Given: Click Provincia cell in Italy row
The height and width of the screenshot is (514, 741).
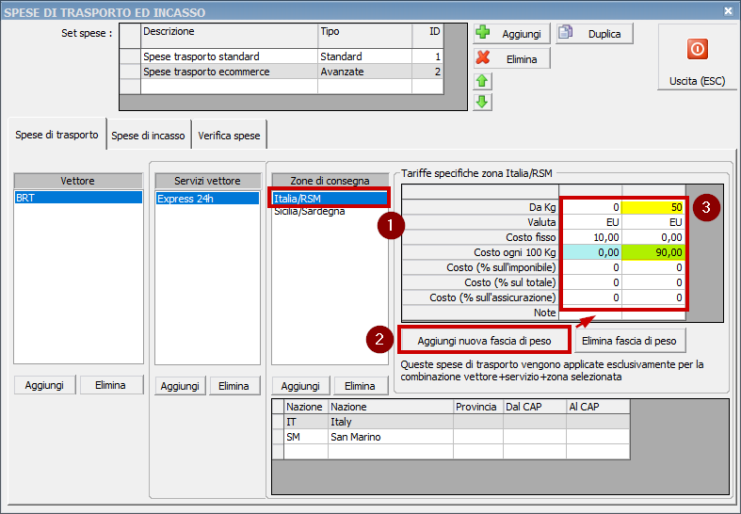Looking at the screenshot, I should tap(478, 422).
